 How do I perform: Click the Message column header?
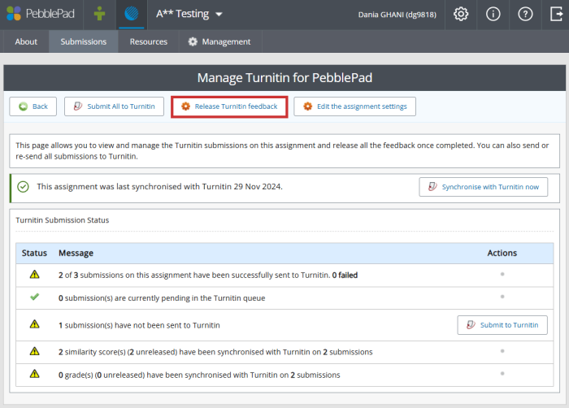pos(76,253)
